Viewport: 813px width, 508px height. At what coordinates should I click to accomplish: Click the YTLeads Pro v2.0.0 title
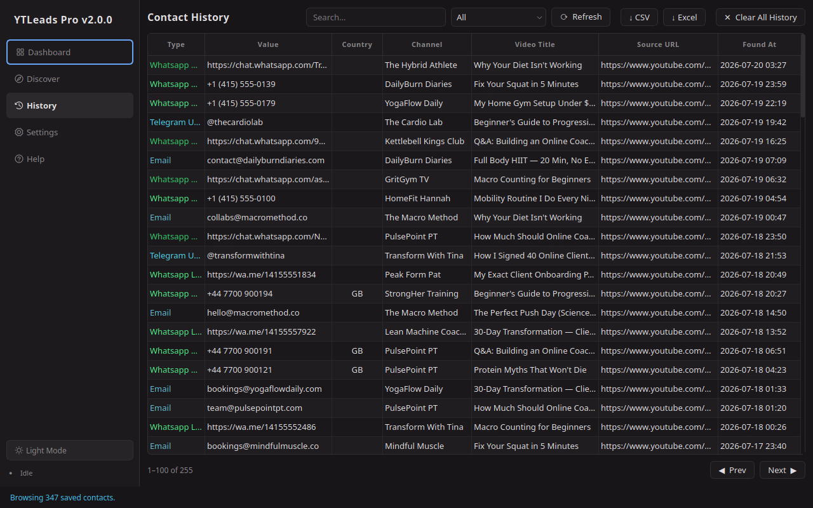click(x=64, y=20)
